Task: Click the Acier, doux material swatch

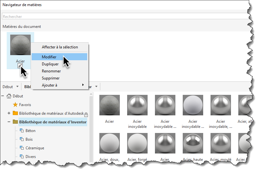Action: coord(110,144)
